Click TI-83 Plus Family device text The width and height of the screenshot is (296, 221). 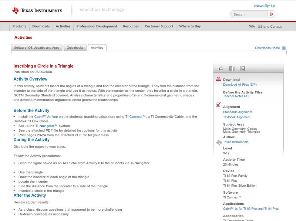[x=235, y=176]
